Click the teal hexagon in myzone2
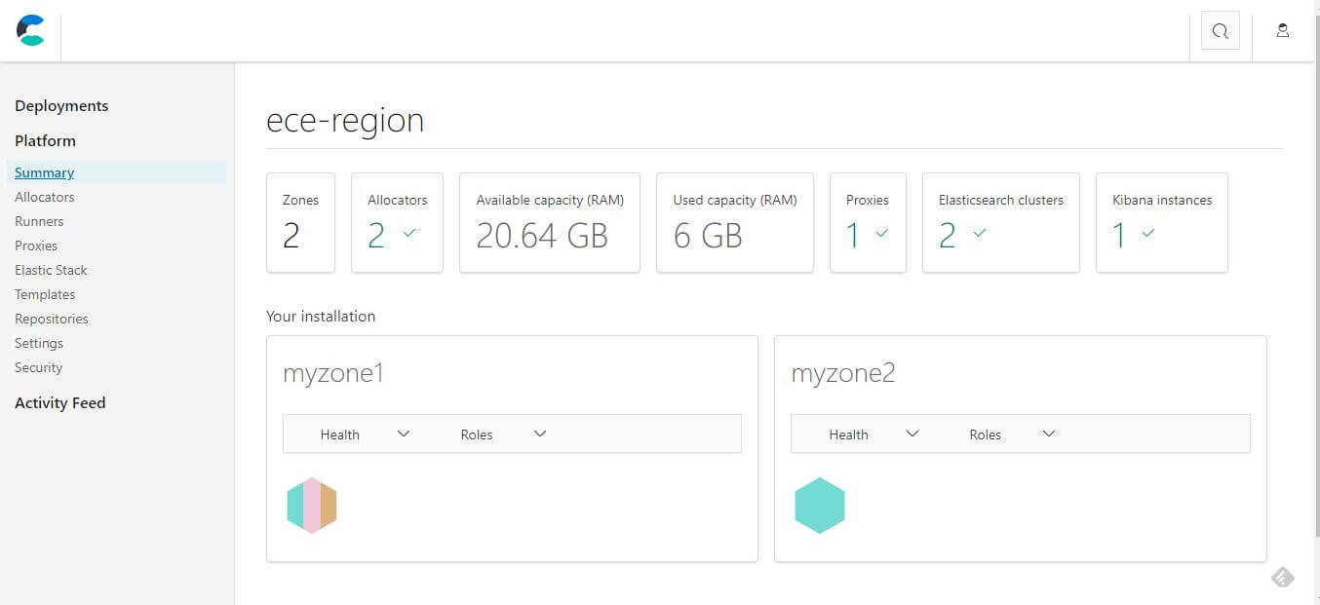This screenshot has width=1320, height=605. point(820,506)
